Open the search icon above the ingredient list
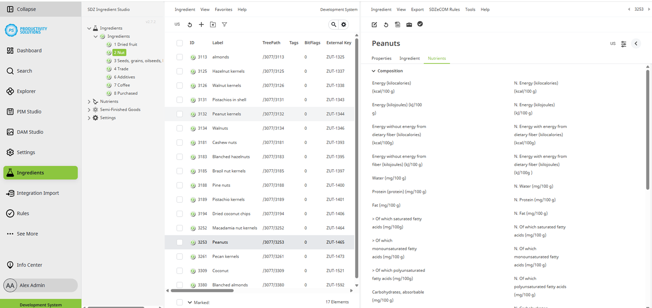The width and height of the screenshot is (652, 308). point(333,25)
